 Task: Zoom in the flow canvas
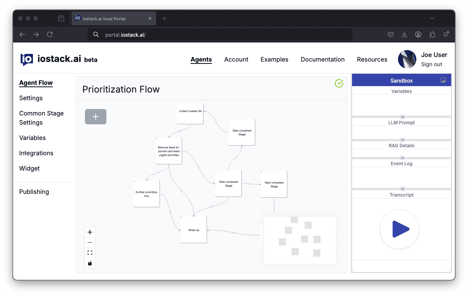90,232
